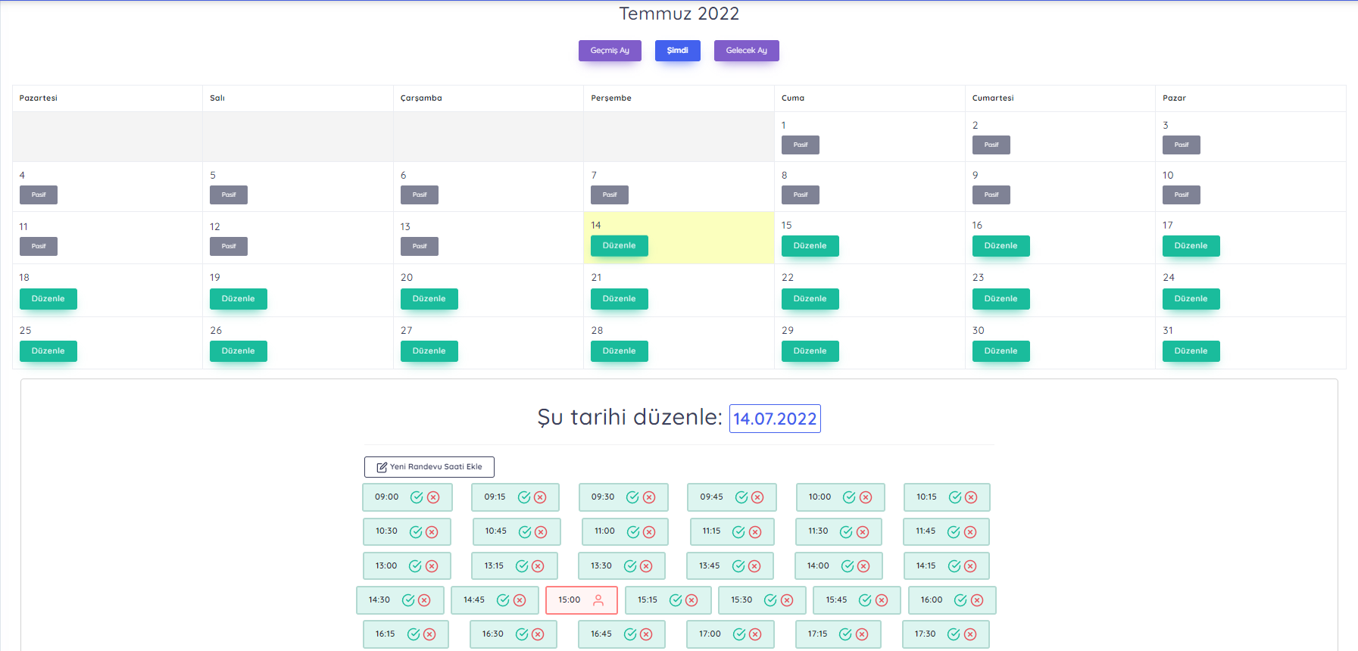Click the check icon for 14:00
The height and width of the screenshot is (651, 1358).
tap(848, 566)
